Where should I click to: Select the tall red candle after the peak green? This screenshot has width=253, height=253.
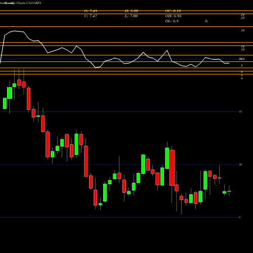tap(172, 167)
